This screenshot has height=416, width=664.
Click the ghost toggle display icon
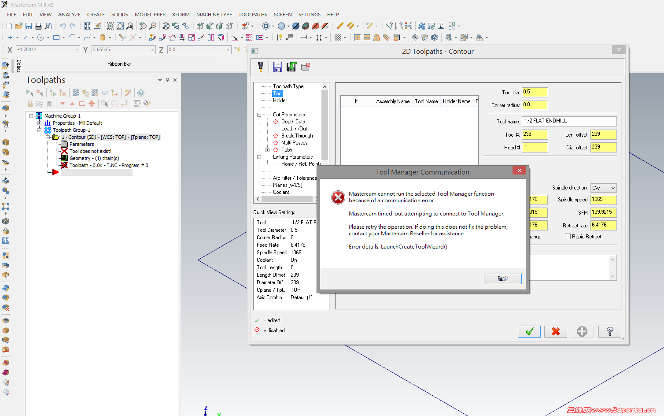pyautogui.click(x=49, y=104)
